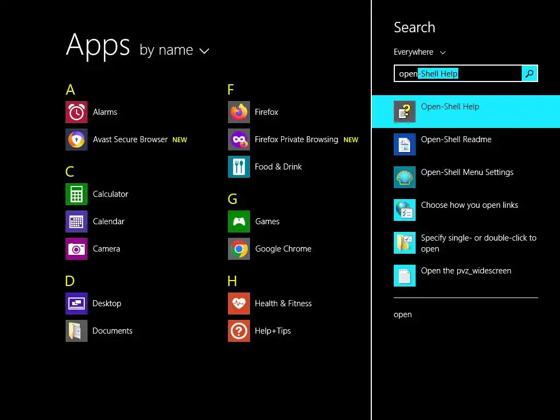The height and width of the screenshot is (420, 560).
Task: Select 'Choose how you open links' text
Action: click(469, 206)
